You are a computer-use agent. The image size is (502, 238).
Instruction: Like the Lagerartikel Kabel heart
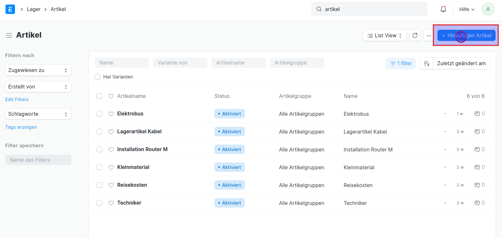pyautogui.click(x=111, y=132)
